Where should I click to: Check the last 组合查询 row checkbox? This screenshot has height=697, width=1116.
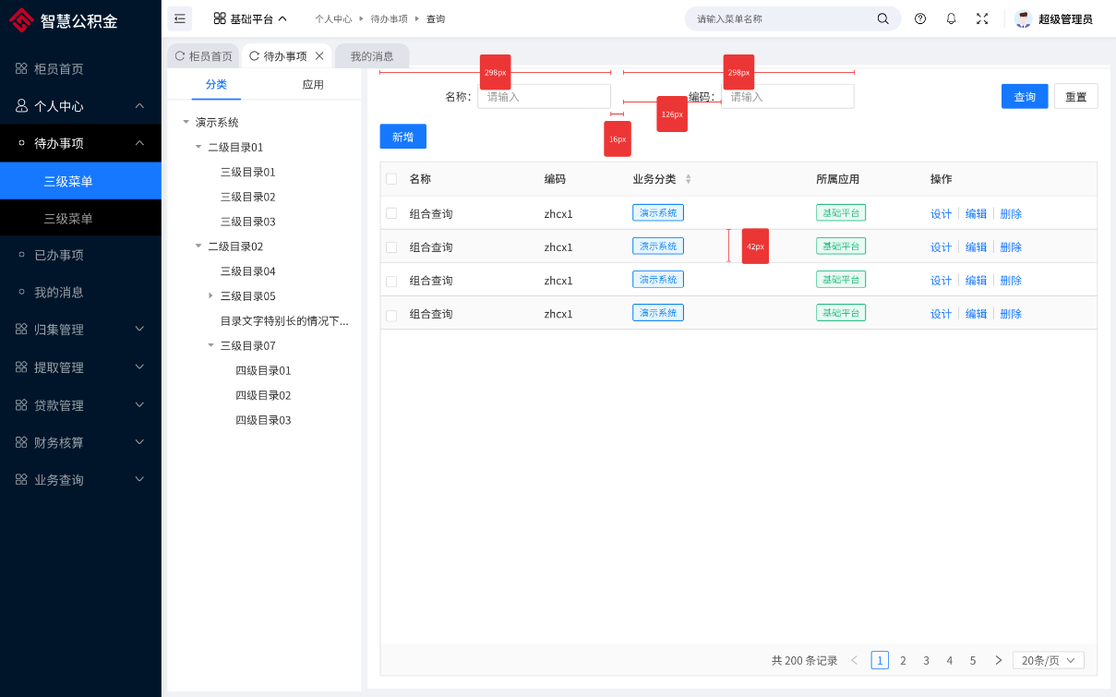point(391,315)
